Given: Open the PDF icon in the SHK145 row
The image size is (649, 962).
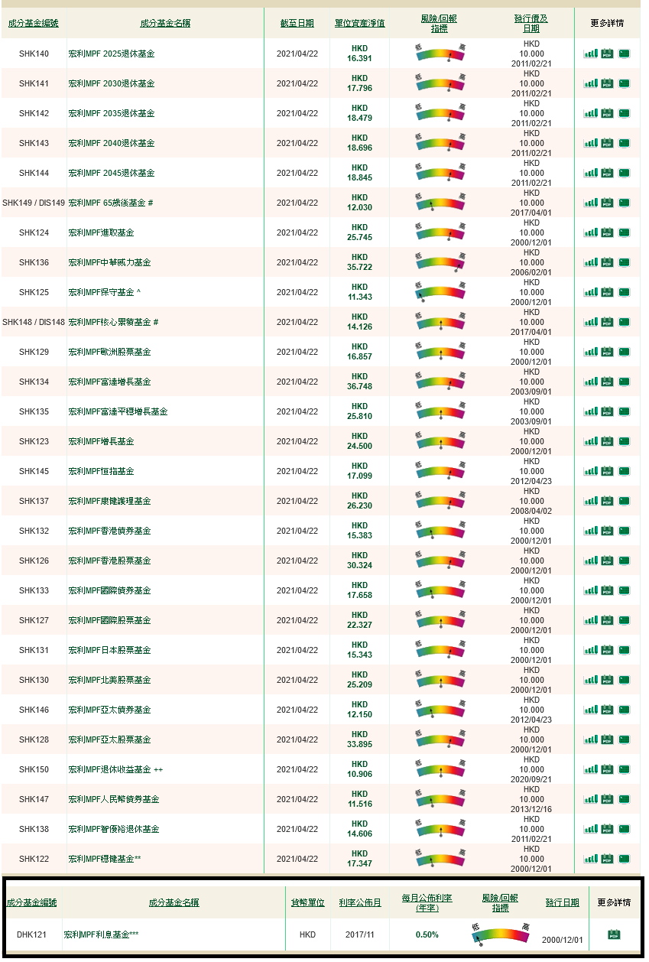Looking at the screenshot, I should (607, 471).
